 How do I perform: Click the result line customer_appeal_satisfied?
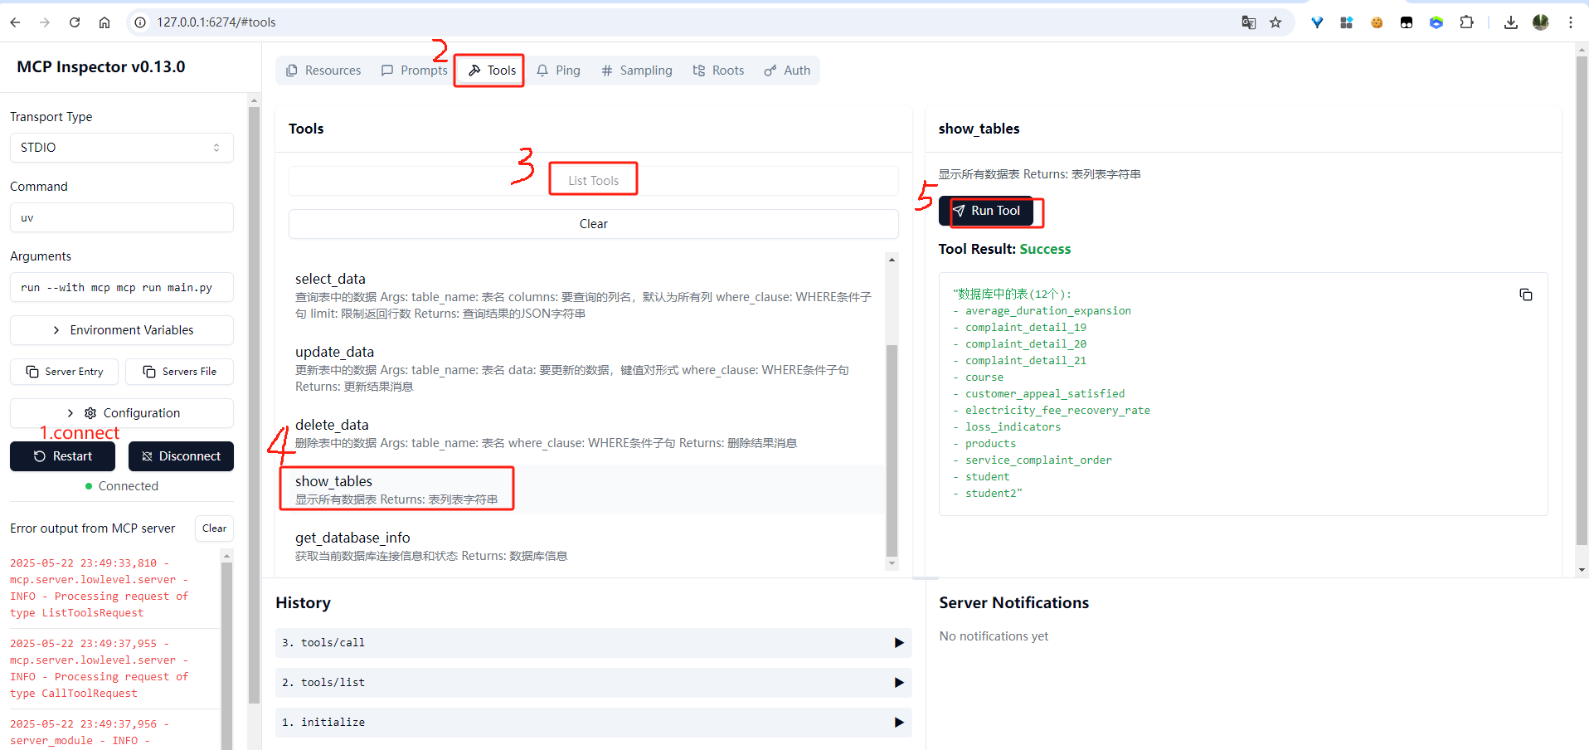coord(1045,394)
